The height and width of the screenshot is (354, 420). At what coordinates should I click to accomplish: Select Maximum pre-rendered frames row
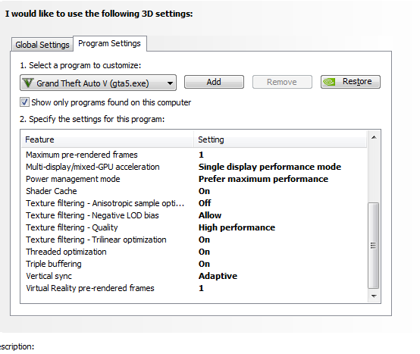coord(194,155)
